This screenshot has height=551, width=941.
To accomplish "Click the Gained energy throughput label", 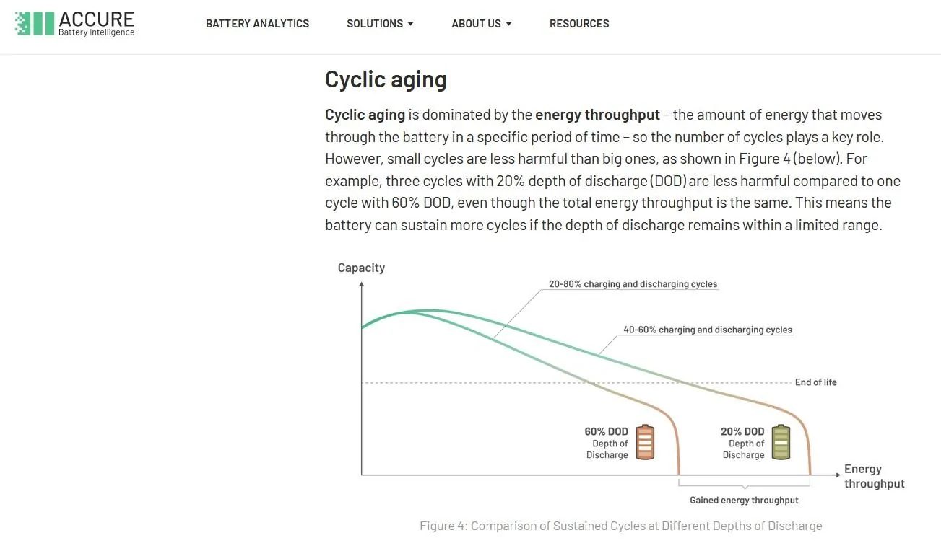I will coord(744,501).
